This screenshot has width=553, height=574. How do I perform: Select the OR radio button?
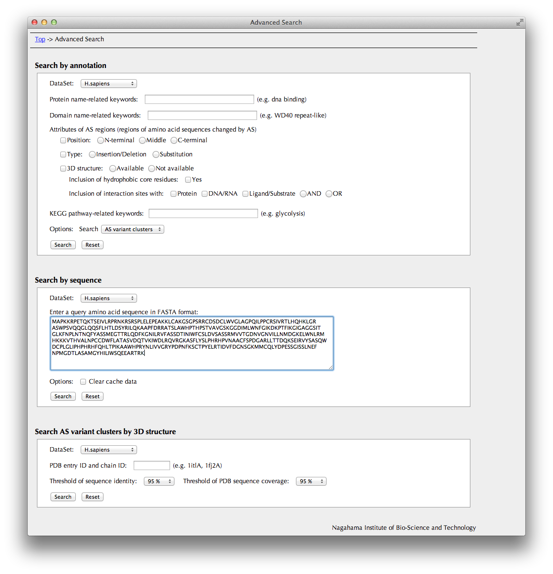click(329, 194)
